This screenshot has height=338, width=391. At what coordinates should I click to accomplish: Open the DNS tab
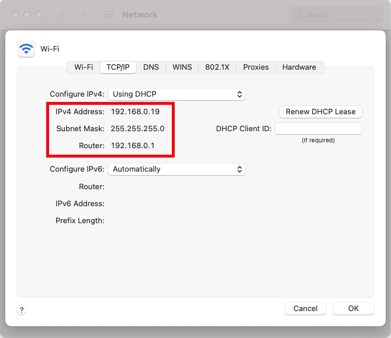151,67
